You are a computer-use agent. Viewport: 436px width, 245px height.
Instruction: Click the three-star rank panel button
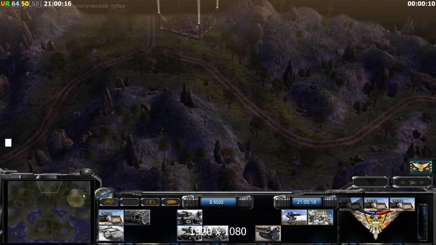click(x=412, y=182)
